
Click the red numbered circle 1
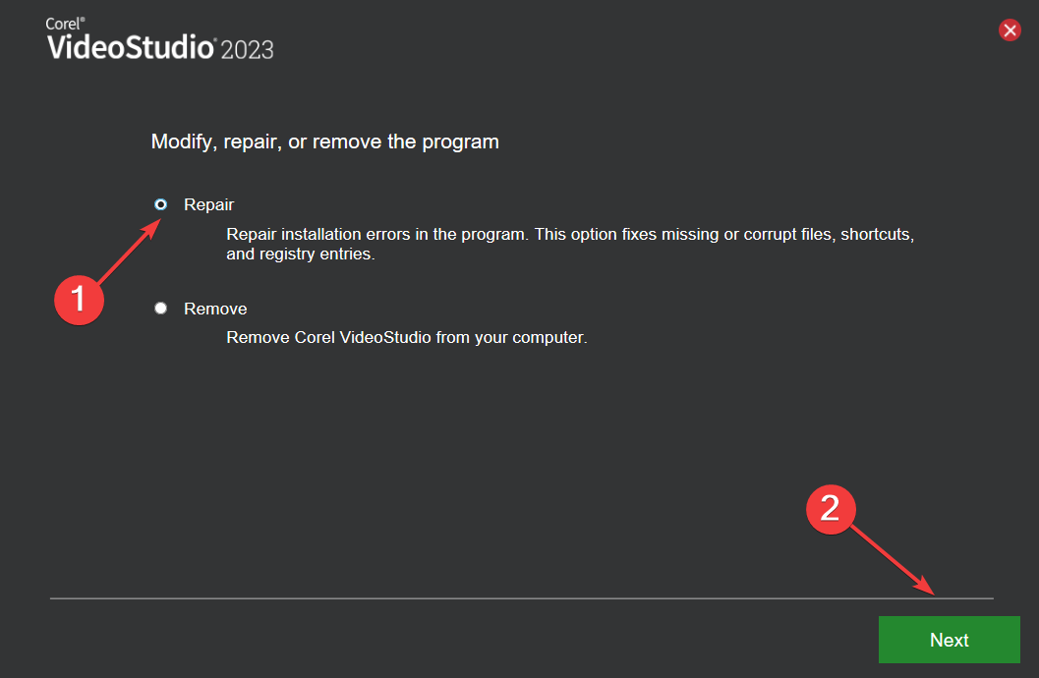[80, 298]
